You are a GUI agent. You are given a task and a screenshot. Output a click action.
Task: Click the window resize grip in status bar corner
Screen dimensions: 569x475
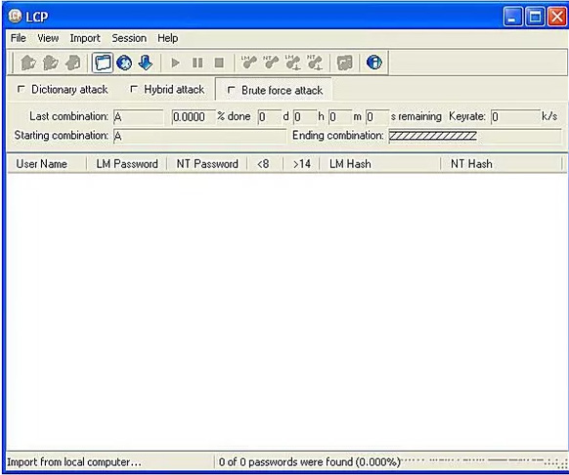click(562, 463)
